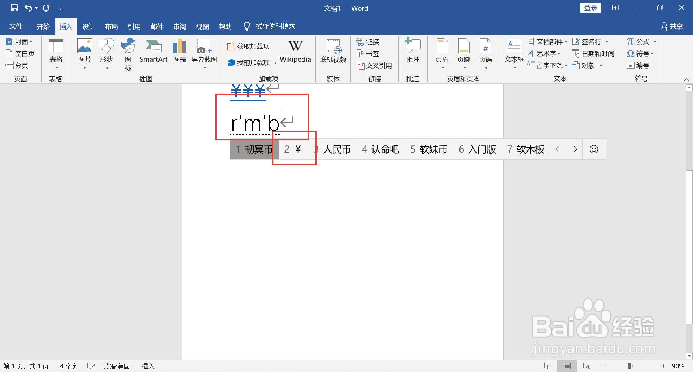Image resolution: width=693 pixels, height=372 pixels.
Task: Open the 邮件 ribbon tab
Action: (157, 26)
